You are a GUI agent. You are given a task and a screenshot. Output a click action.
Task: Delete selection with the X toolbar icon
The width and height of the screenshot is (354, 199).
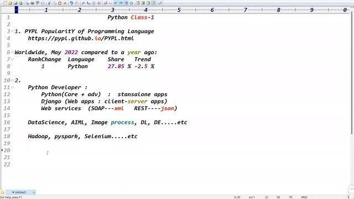pos(65,3)
